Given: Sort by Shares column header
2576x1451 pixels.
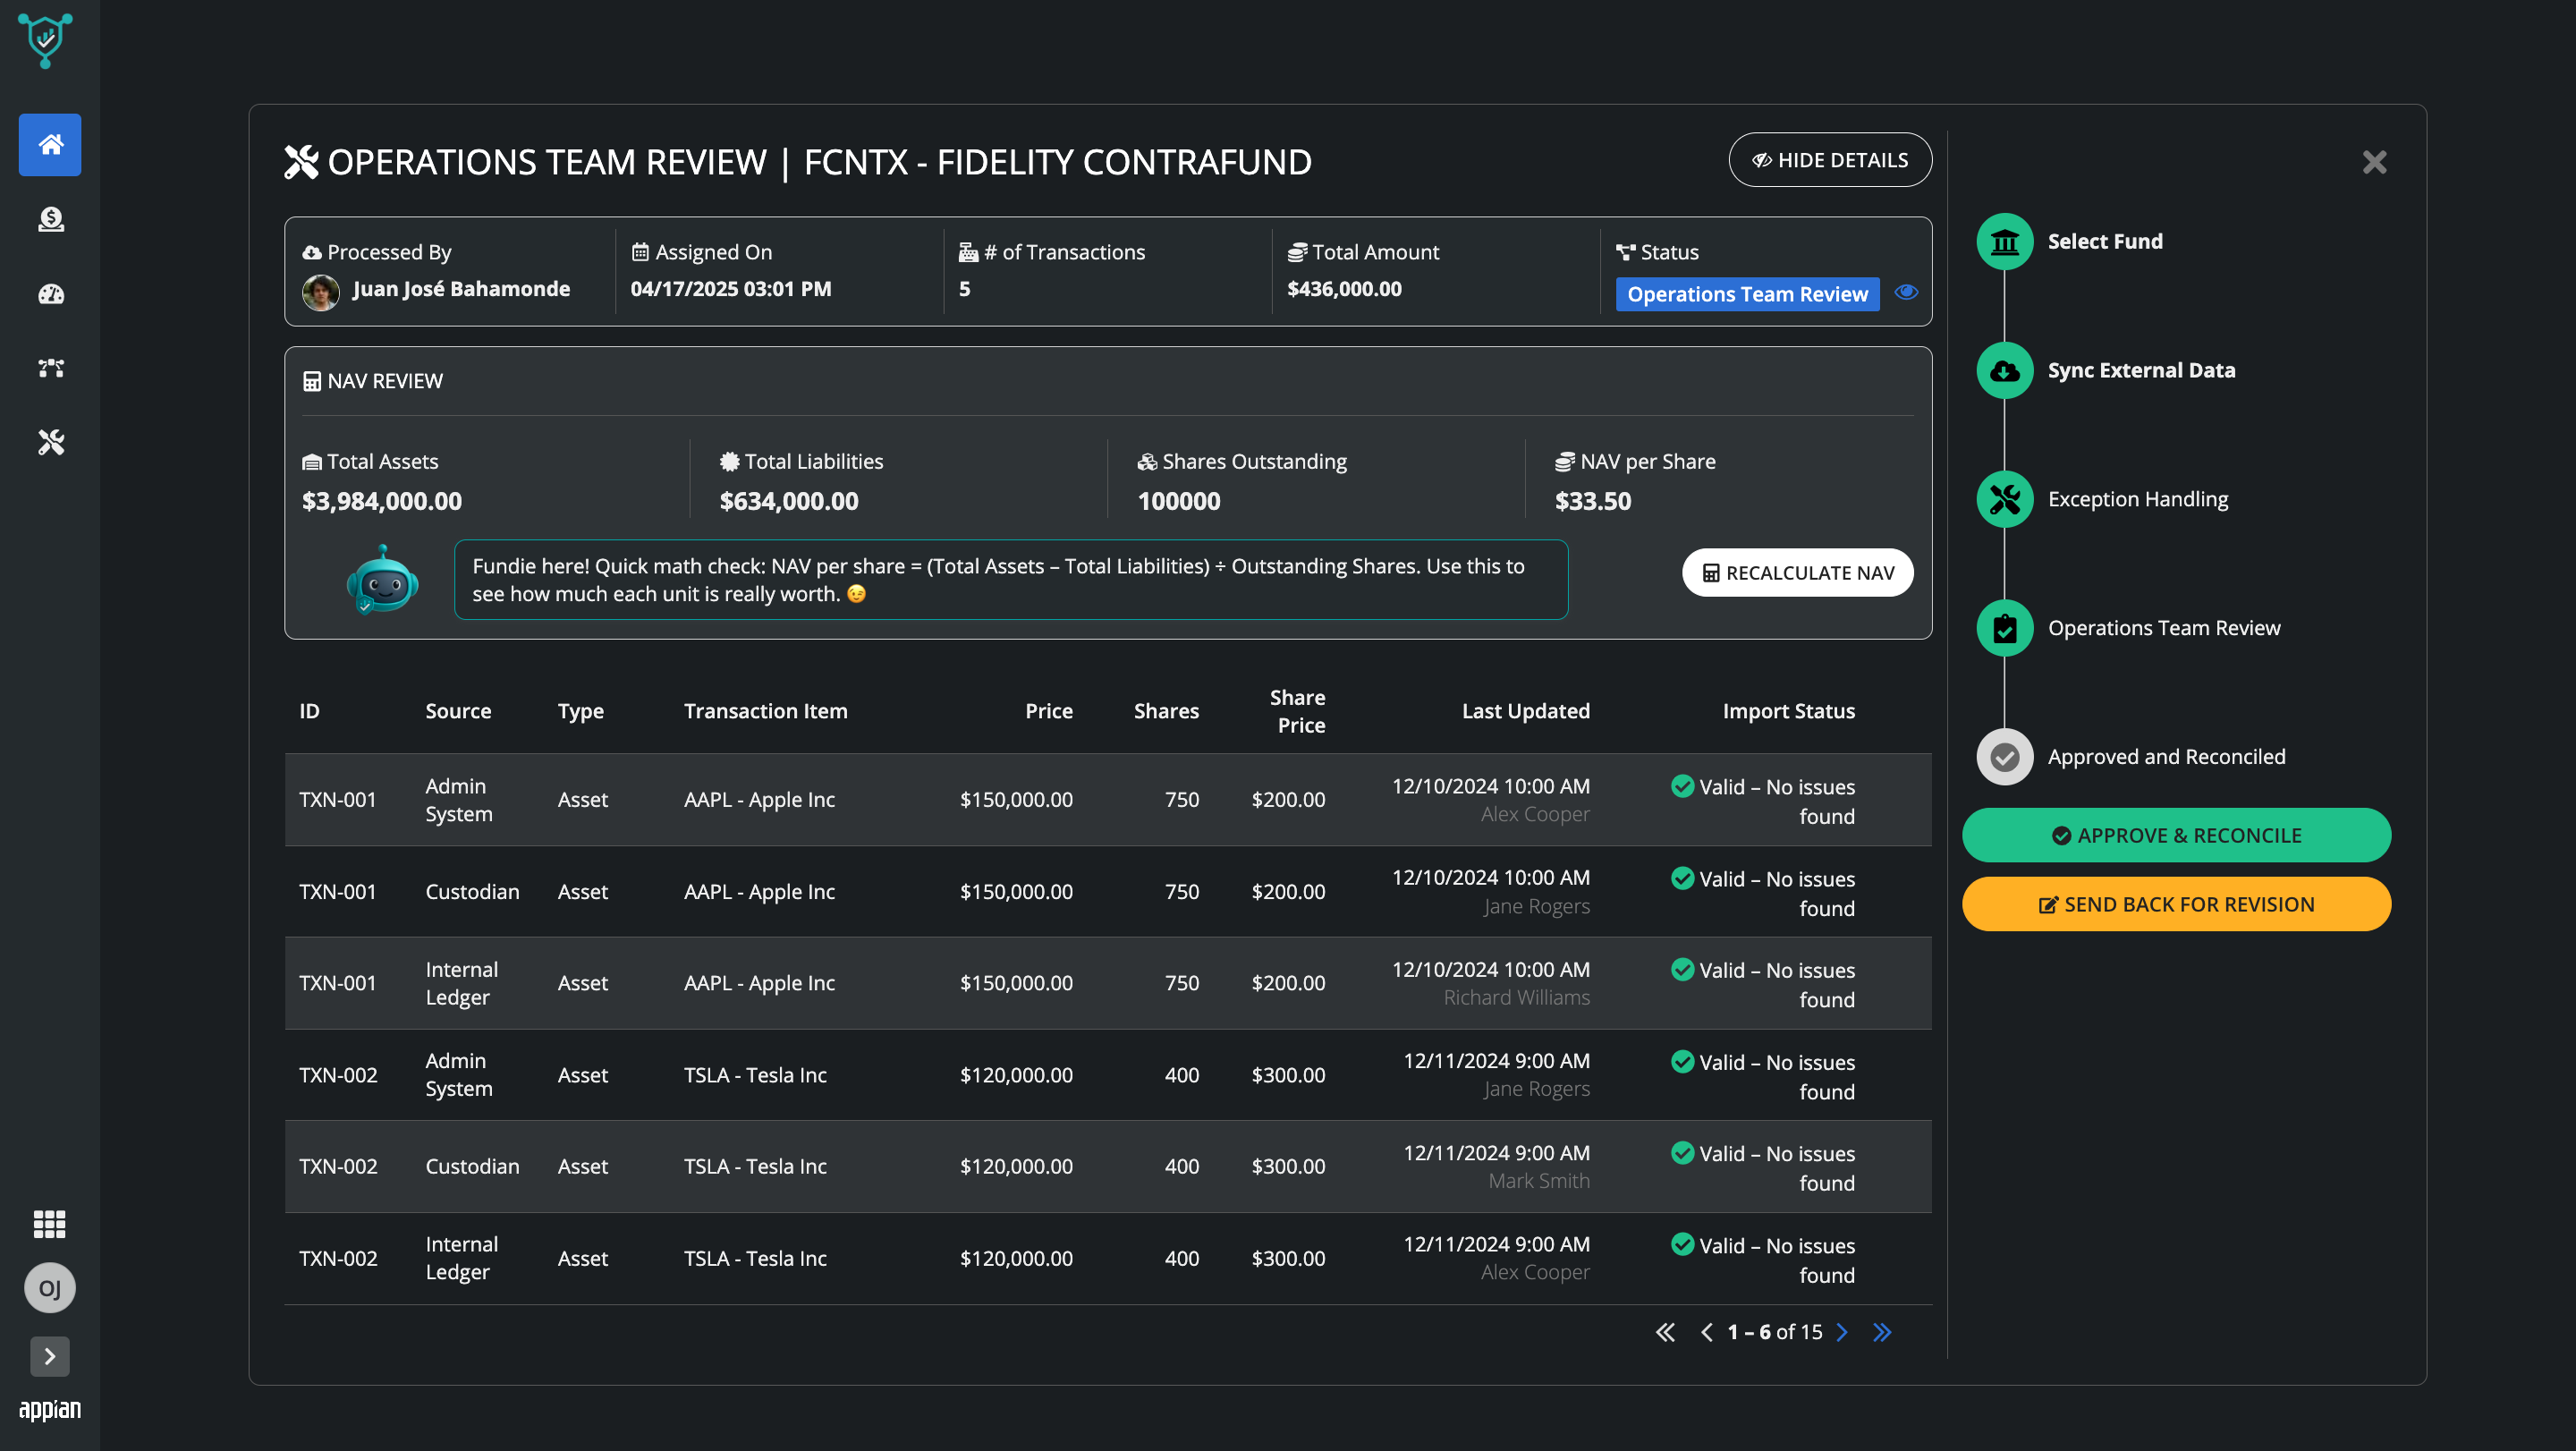Looking at the screenshot, I should pyautogui.click(x=1166, y=711).
